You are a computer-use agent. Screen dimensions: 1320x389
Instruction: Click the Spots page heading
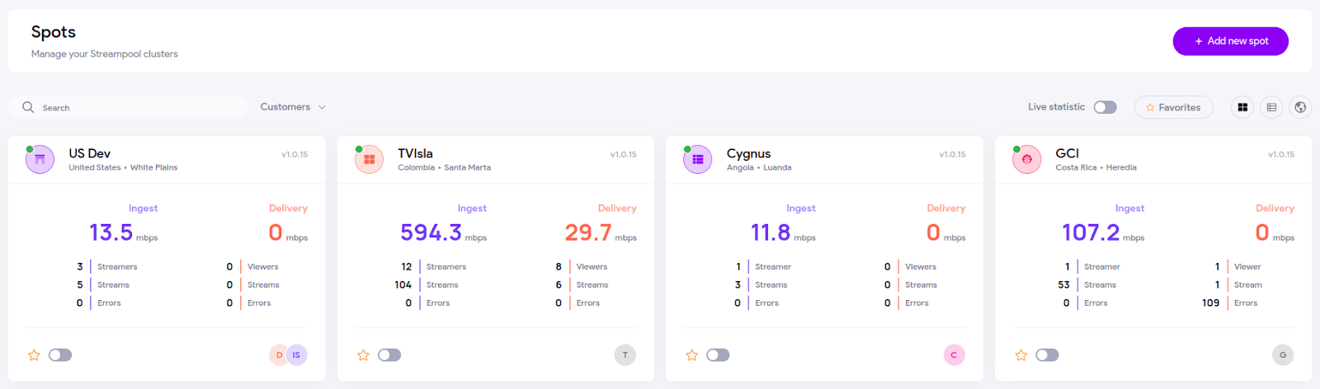(x=54, y=32)
